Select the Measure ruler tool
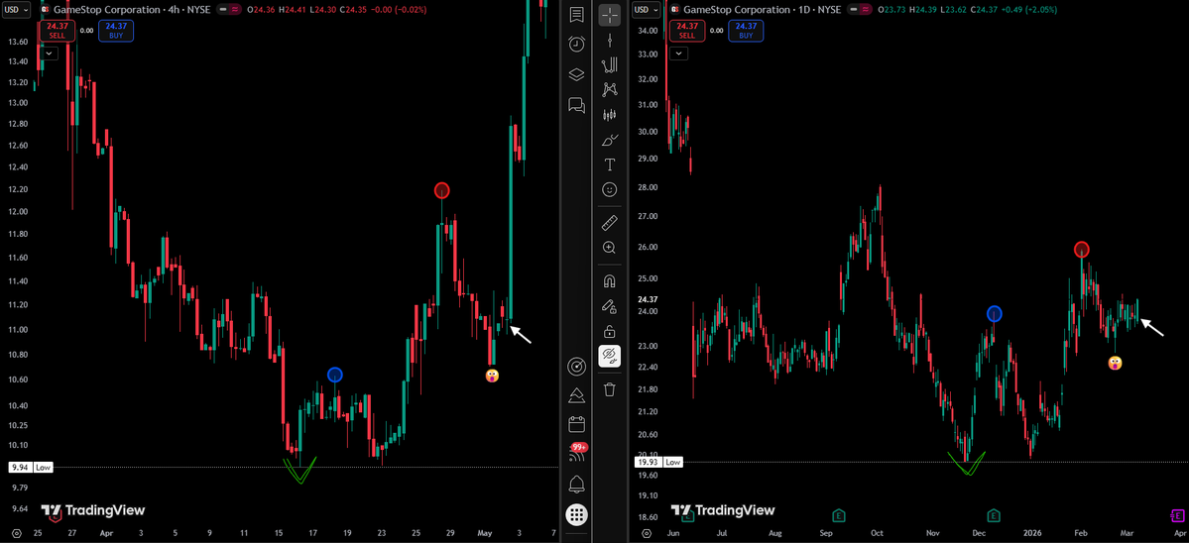1189x543 pixels. click(610, 223)
